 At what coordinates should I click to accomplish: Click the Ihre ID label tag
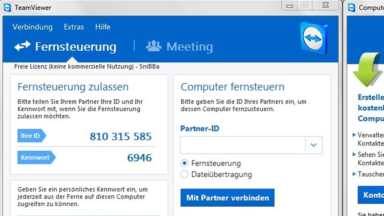(x=31, y=136)
